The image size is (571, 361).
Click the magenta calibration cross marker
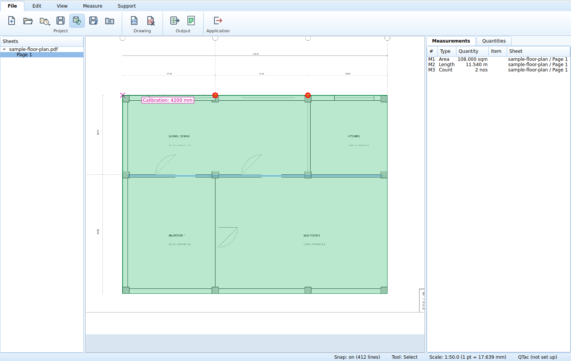click(123, 95)
